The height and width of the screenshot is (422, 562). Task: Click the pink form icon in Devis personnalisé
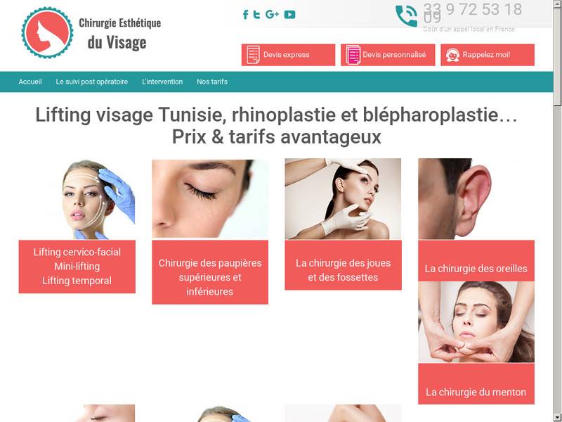tap(353, 55)
